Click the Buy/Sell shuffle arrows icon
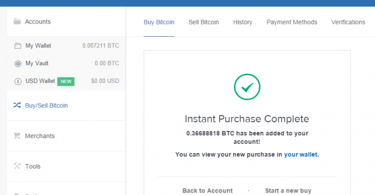The width and height of the screenshot is (375, 195). click(17, 105)
